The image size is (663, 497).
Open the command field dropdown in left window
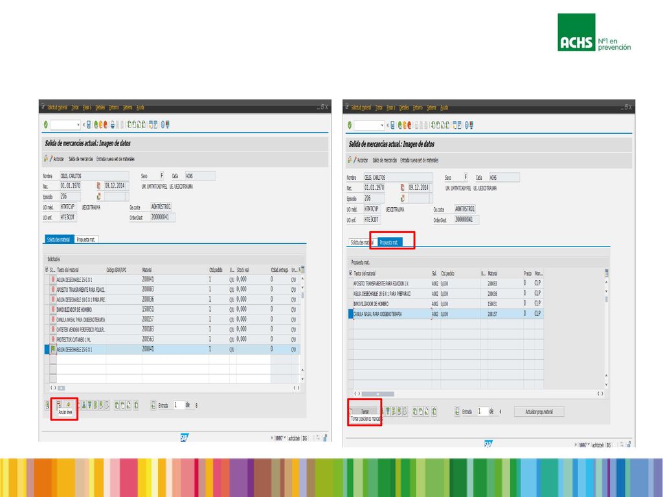click(x=78, y=125)
